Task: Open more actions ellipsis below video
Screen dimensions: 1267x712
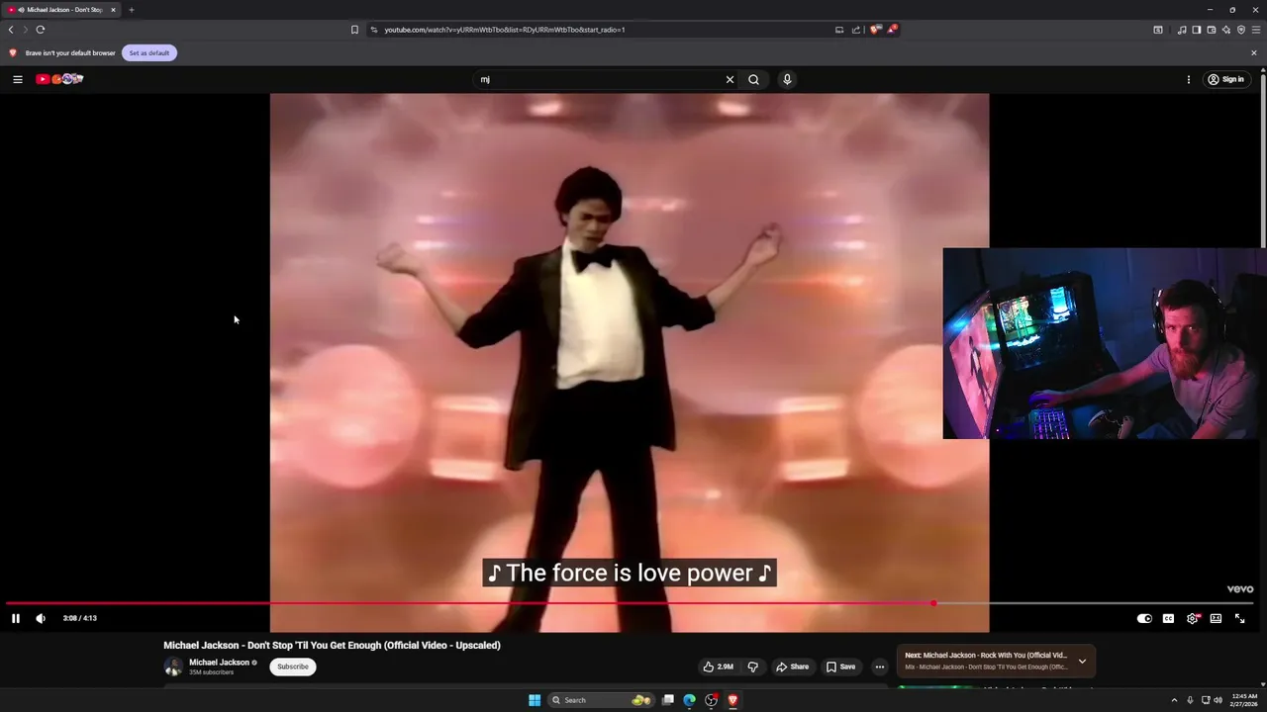Action: click(x=879, y=667)
